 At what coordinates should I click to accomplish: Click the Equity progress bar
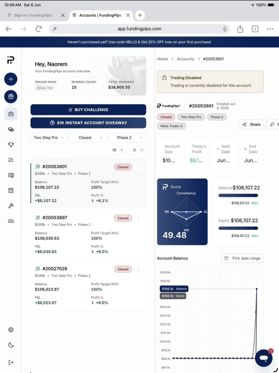(238, 228)
